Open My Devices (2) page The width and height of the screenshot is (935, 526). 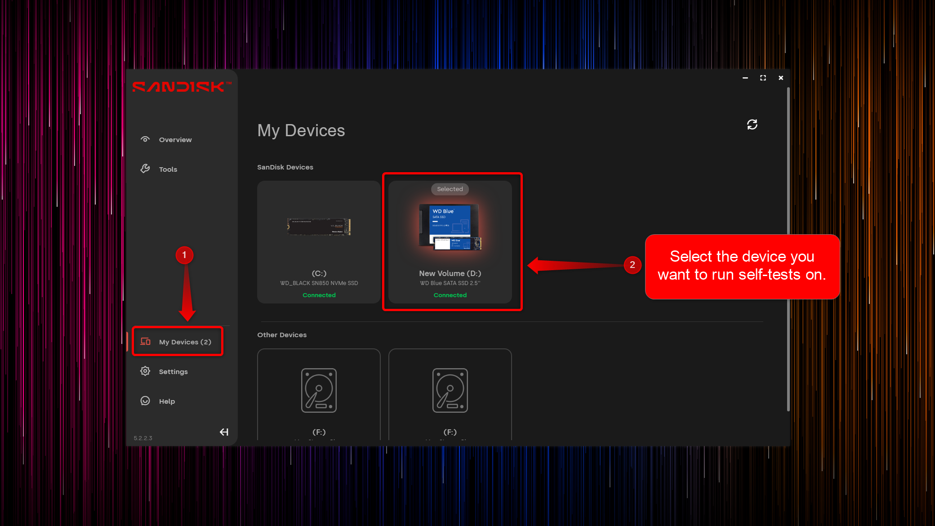click(x=178, y=342)
